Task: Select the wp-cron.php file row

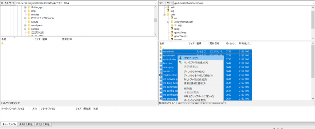Action: pos(205,99)
